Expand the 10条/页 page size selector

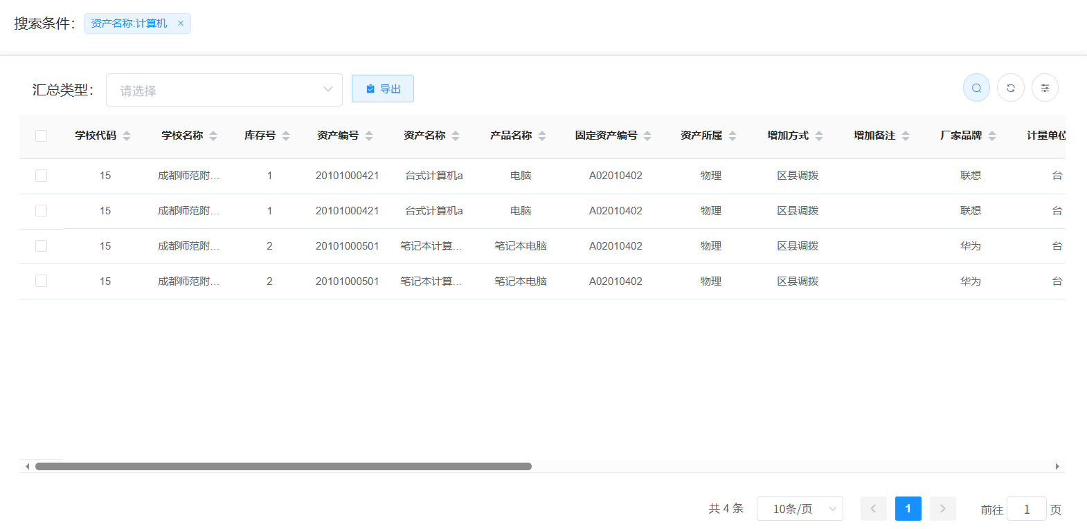tap(800, 509)
